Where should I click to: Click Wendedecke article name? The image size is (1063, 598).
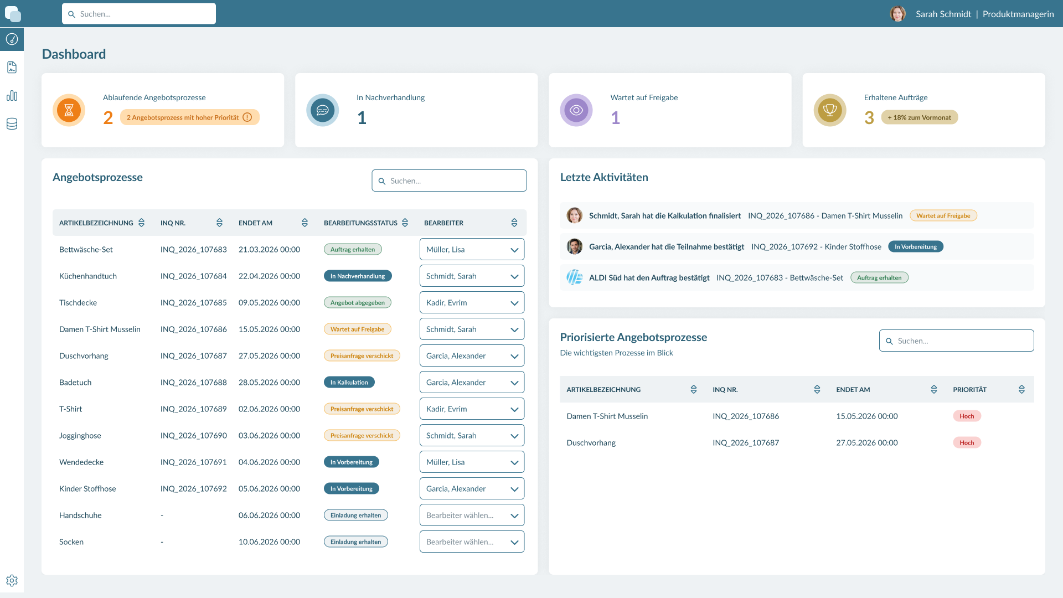[x=81, y=462]
